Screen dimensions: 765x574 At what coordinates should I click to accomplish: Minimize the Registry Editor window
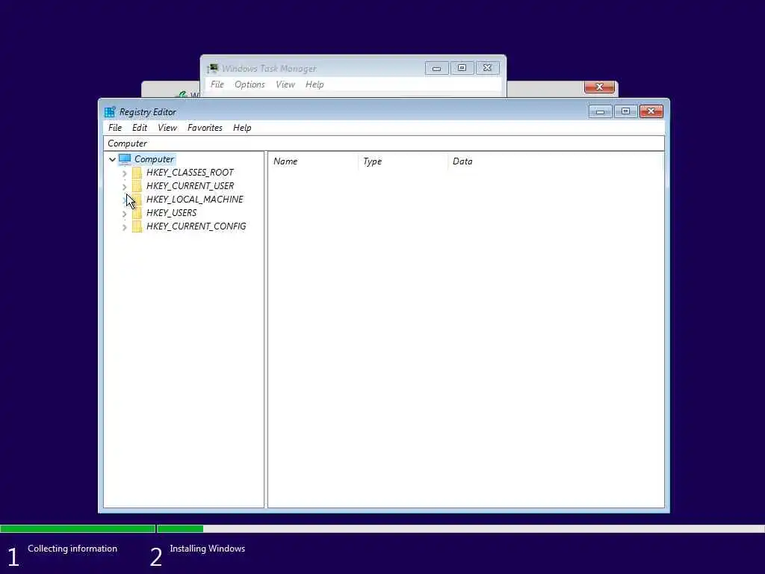click(x=600, y=112)
